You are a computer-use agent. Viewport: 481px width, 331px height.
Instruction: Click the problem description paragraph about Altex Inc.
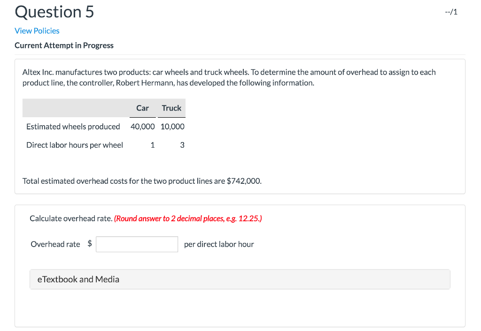[x=229, y=77]
